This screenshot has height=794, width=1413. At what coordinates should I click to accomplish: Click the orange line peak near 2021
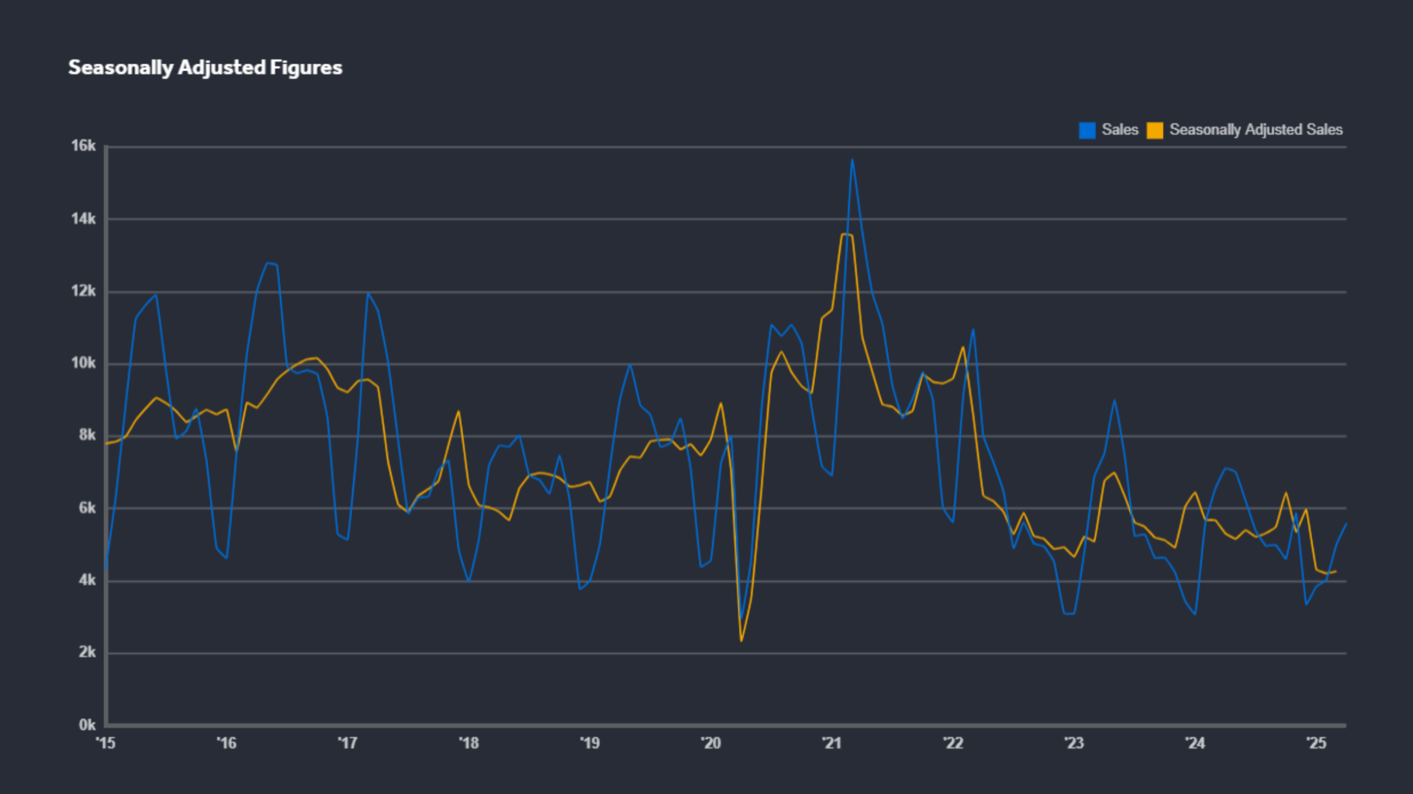click(x=843, y=234)
